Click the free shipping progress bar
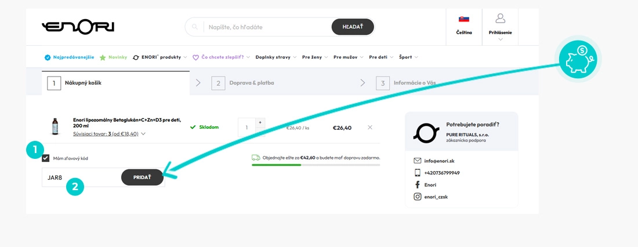 316,165
